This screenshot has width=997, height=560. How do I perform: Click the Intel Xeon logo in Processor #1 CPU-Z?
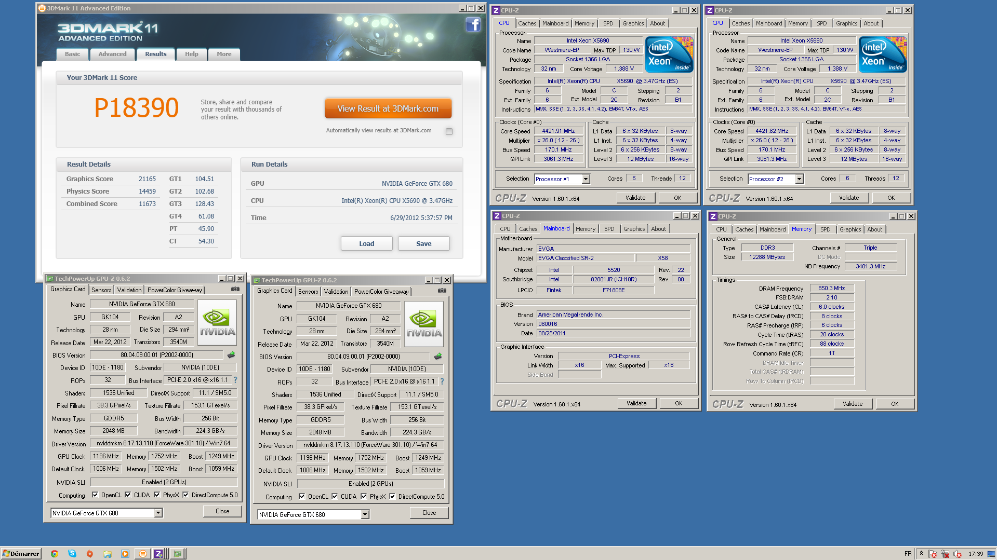coord(669,54)
